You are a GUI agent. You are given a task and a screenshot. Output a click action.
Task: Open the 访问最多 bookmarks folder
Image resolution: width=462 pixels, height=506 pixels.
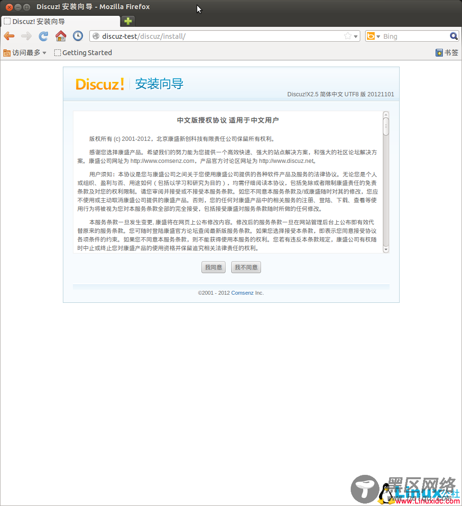tap(25, 53)
